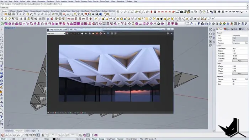Open the Layers tab in right panel

click(x=227, y=29)
